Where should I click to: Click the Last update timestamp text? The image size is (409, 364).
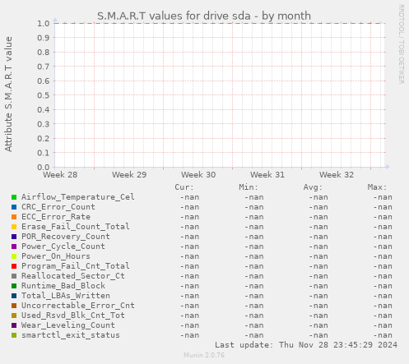306,345
